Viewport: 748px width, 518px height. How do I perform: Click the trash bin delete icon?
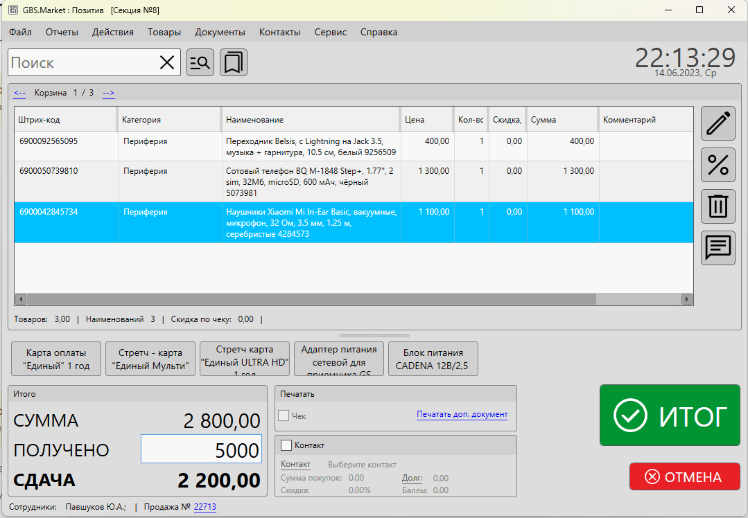[718, 206]
